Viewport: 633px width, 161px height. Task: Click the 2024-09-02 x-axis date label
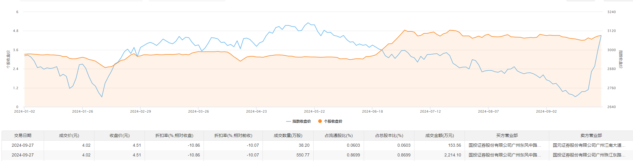(x=546, y=112)
